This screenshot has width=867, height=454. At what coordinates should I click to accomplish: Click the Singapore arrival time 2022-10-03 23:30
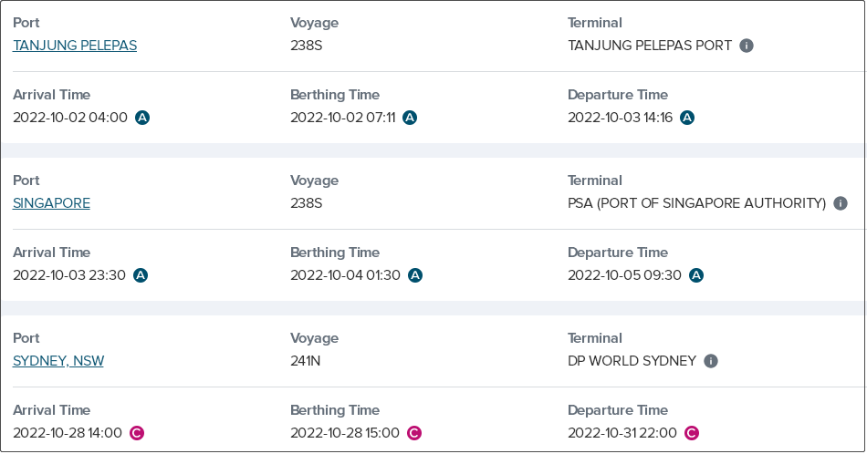pyautogui.click(x=69, y=275)
